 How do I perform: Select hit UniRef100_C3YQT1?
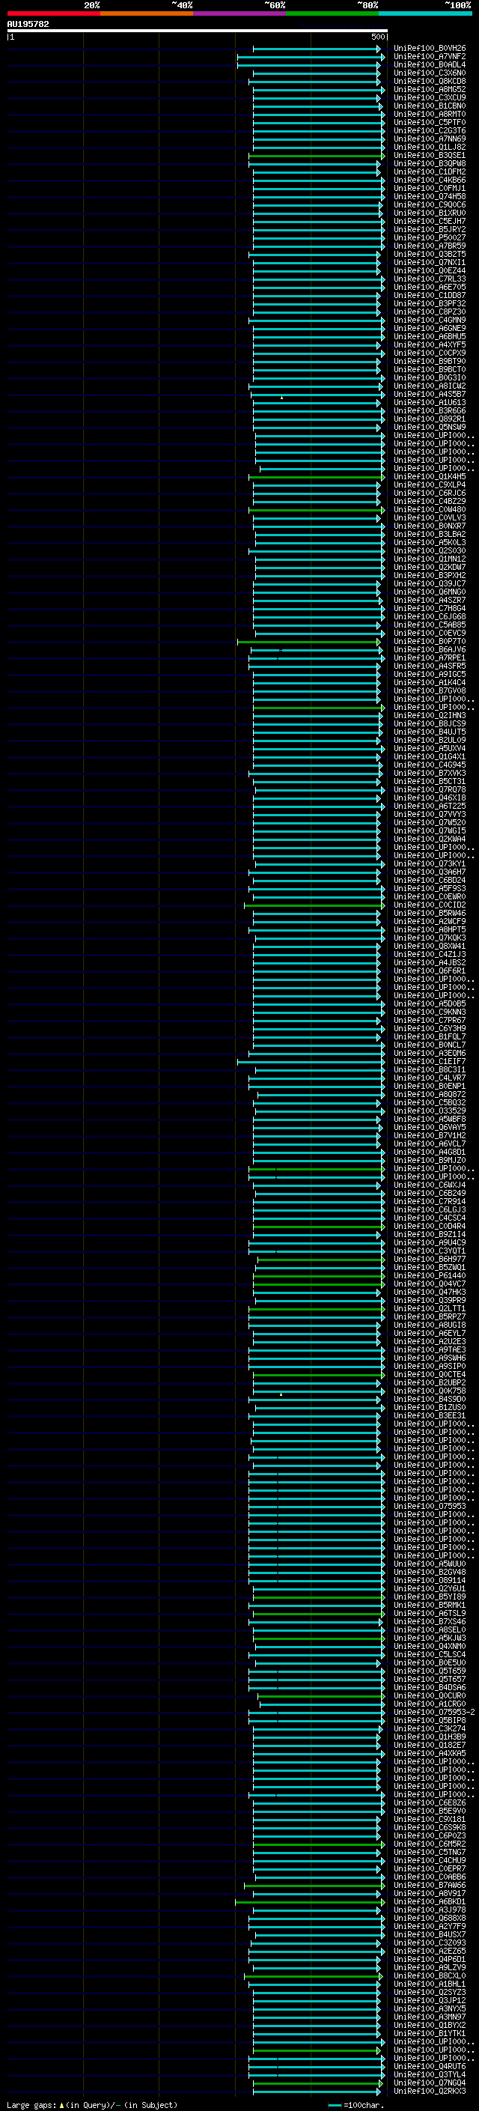tap(429, 1251)
